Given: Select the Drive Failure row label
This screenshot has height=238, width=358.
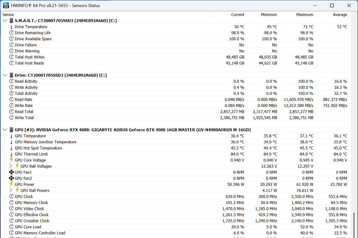Looking at the screenshot, I should coord(26,45).
